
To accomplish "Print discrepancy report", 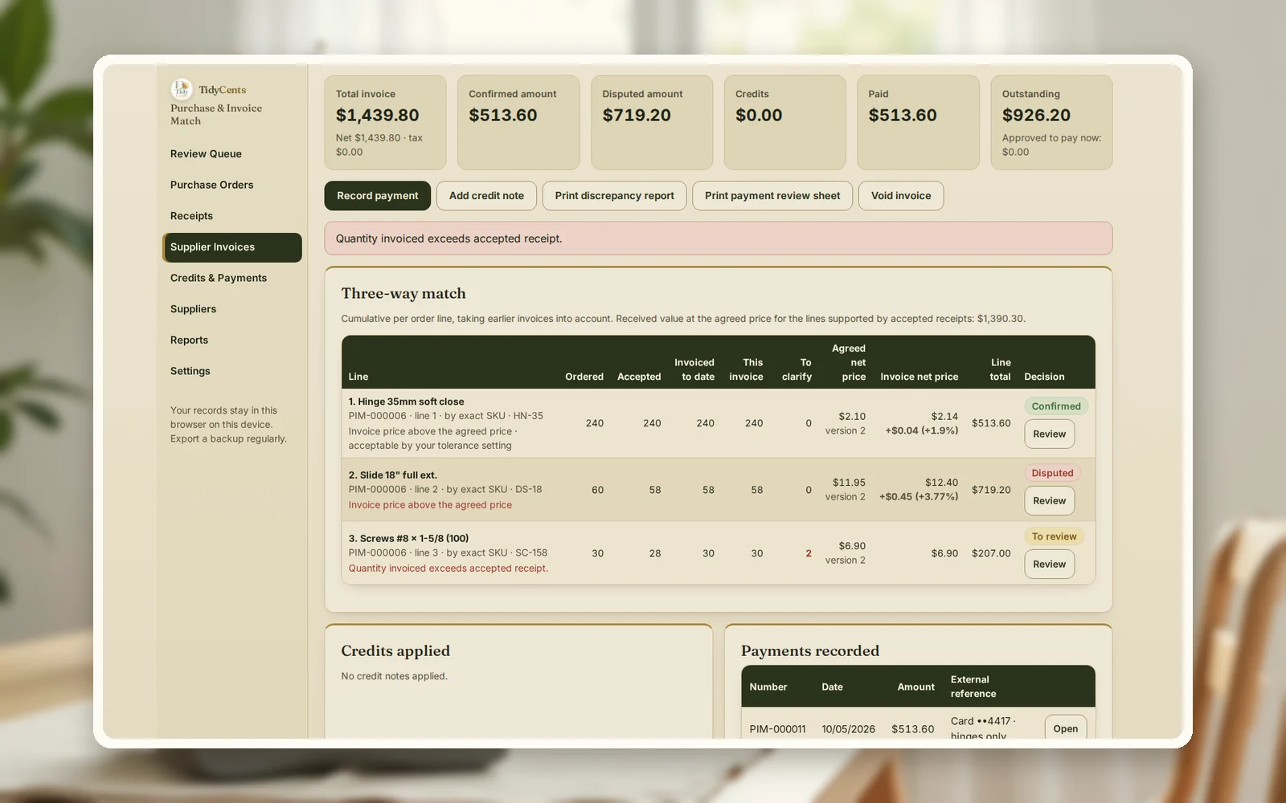I will 614,196.
